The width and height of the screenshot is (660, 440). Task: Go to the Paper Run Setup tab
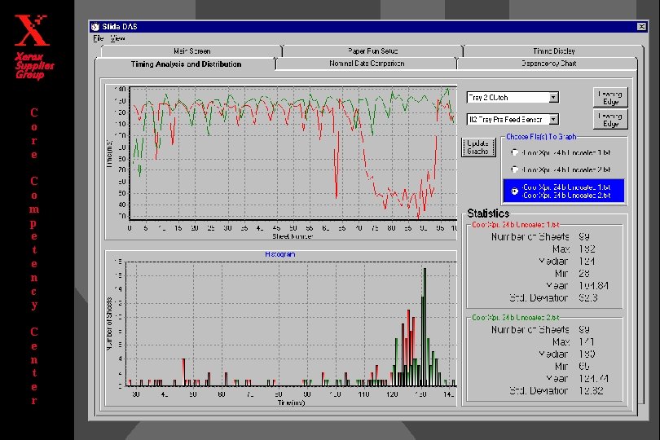(x=373, y=51)
